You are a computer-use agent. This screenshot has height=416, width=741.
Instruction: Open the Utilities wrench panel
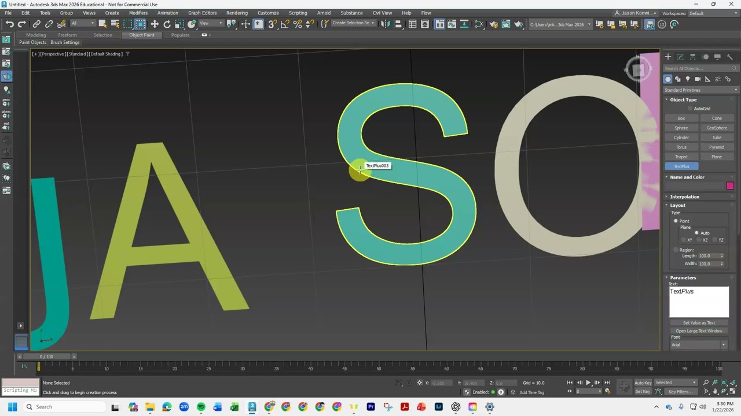pos(729,57)
